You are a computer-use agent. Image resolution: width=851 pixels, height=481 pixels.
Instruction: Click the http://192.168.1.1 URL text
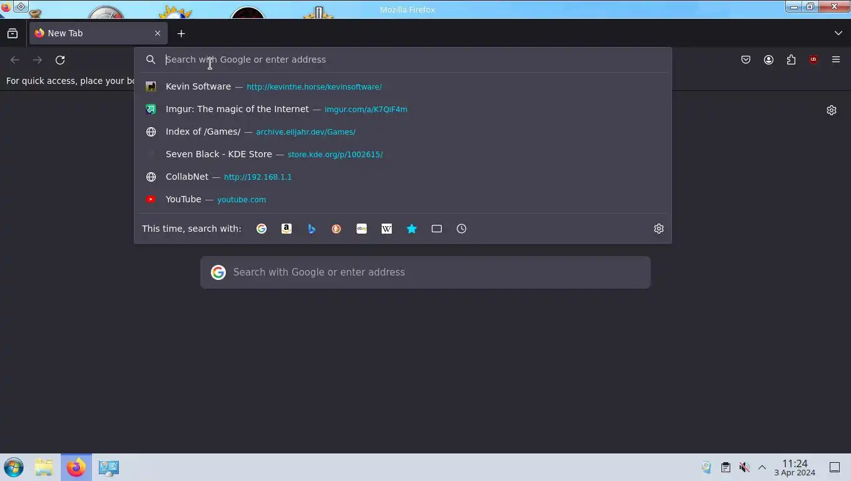[x=258, y=177]
